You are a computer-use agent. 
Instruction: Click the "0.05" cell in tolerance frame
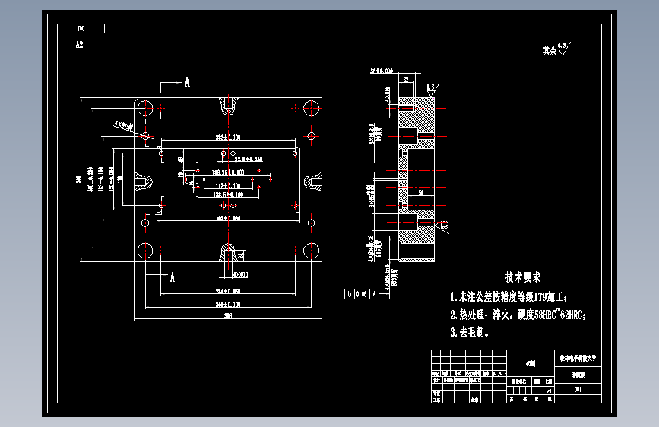pos(362,294)
